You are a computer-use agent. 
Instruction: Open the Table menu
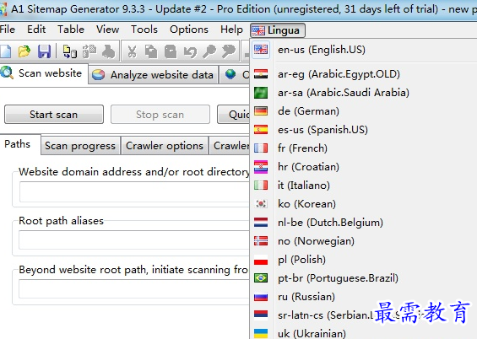pyautogui.click(x=71, y=30)
